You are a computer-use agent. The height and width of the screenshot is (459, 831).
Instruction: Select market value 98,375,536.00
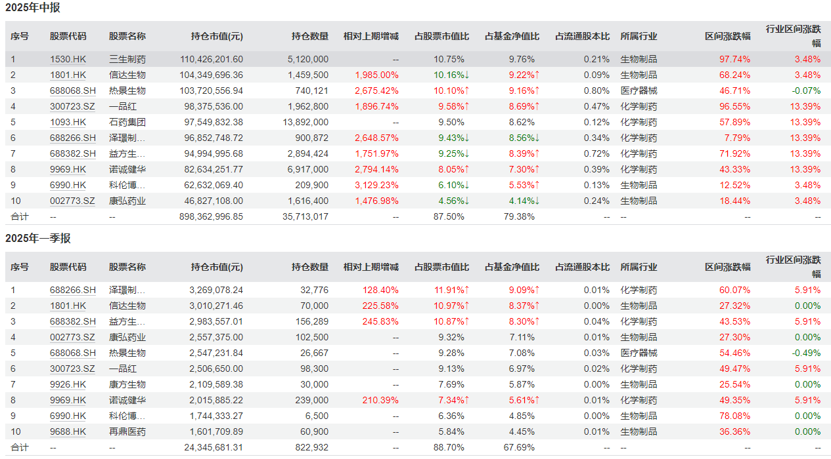[214, 106]
